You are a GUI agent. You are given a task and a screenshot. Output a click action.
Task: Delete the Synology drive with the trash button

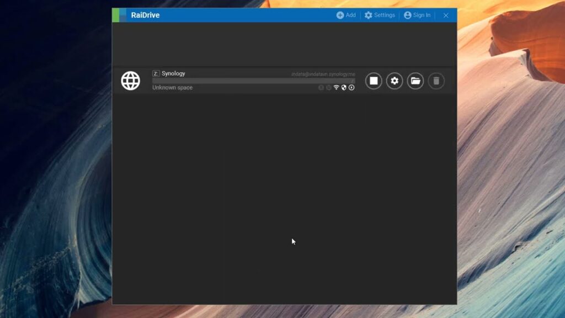(x=436, y=81)
